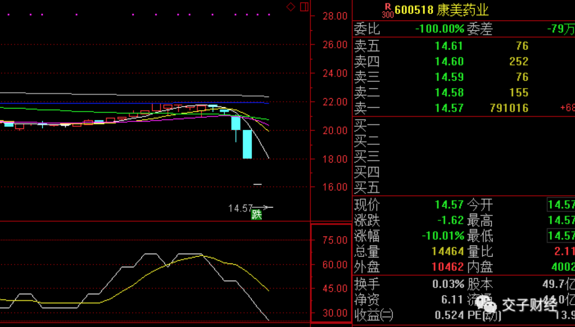Click the 买三 row label

367,156
